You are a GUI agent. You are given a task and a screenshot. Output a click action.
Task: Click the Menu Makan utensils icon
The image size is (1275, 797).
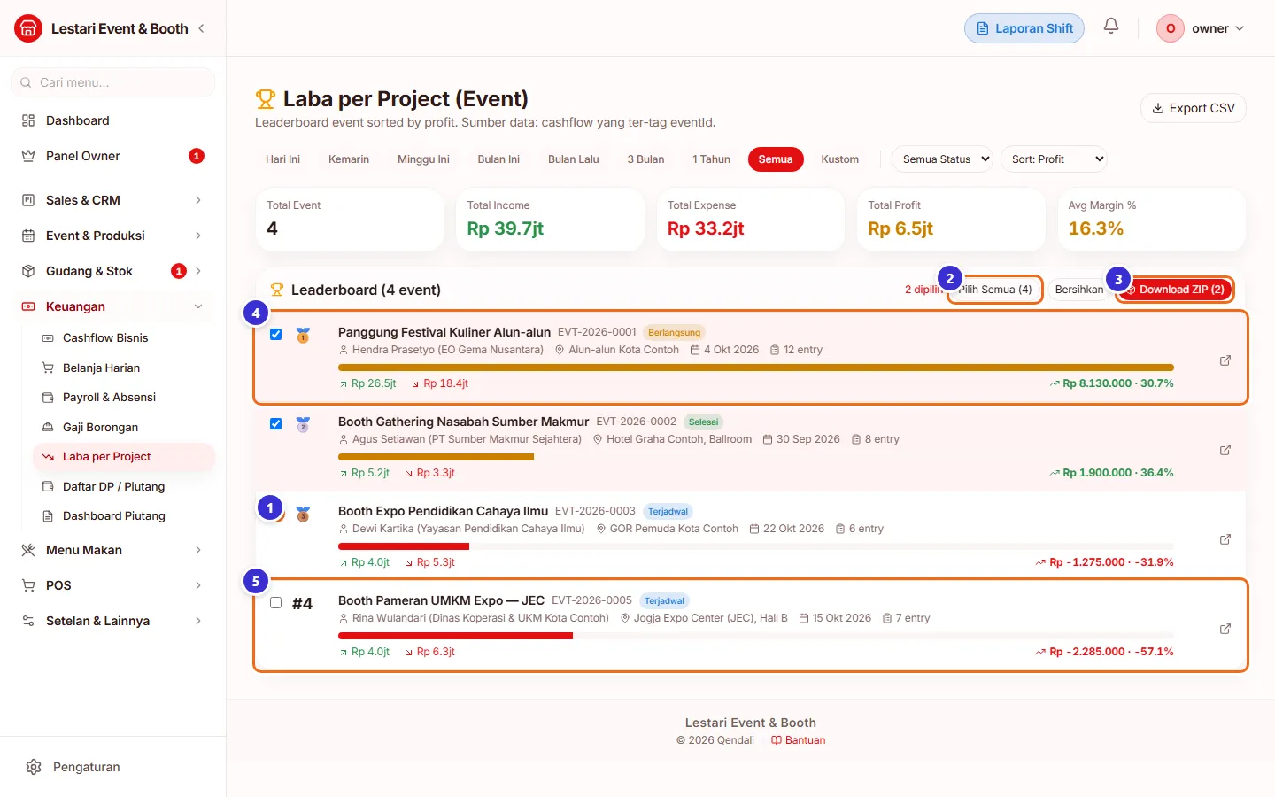tap(28, 550)
